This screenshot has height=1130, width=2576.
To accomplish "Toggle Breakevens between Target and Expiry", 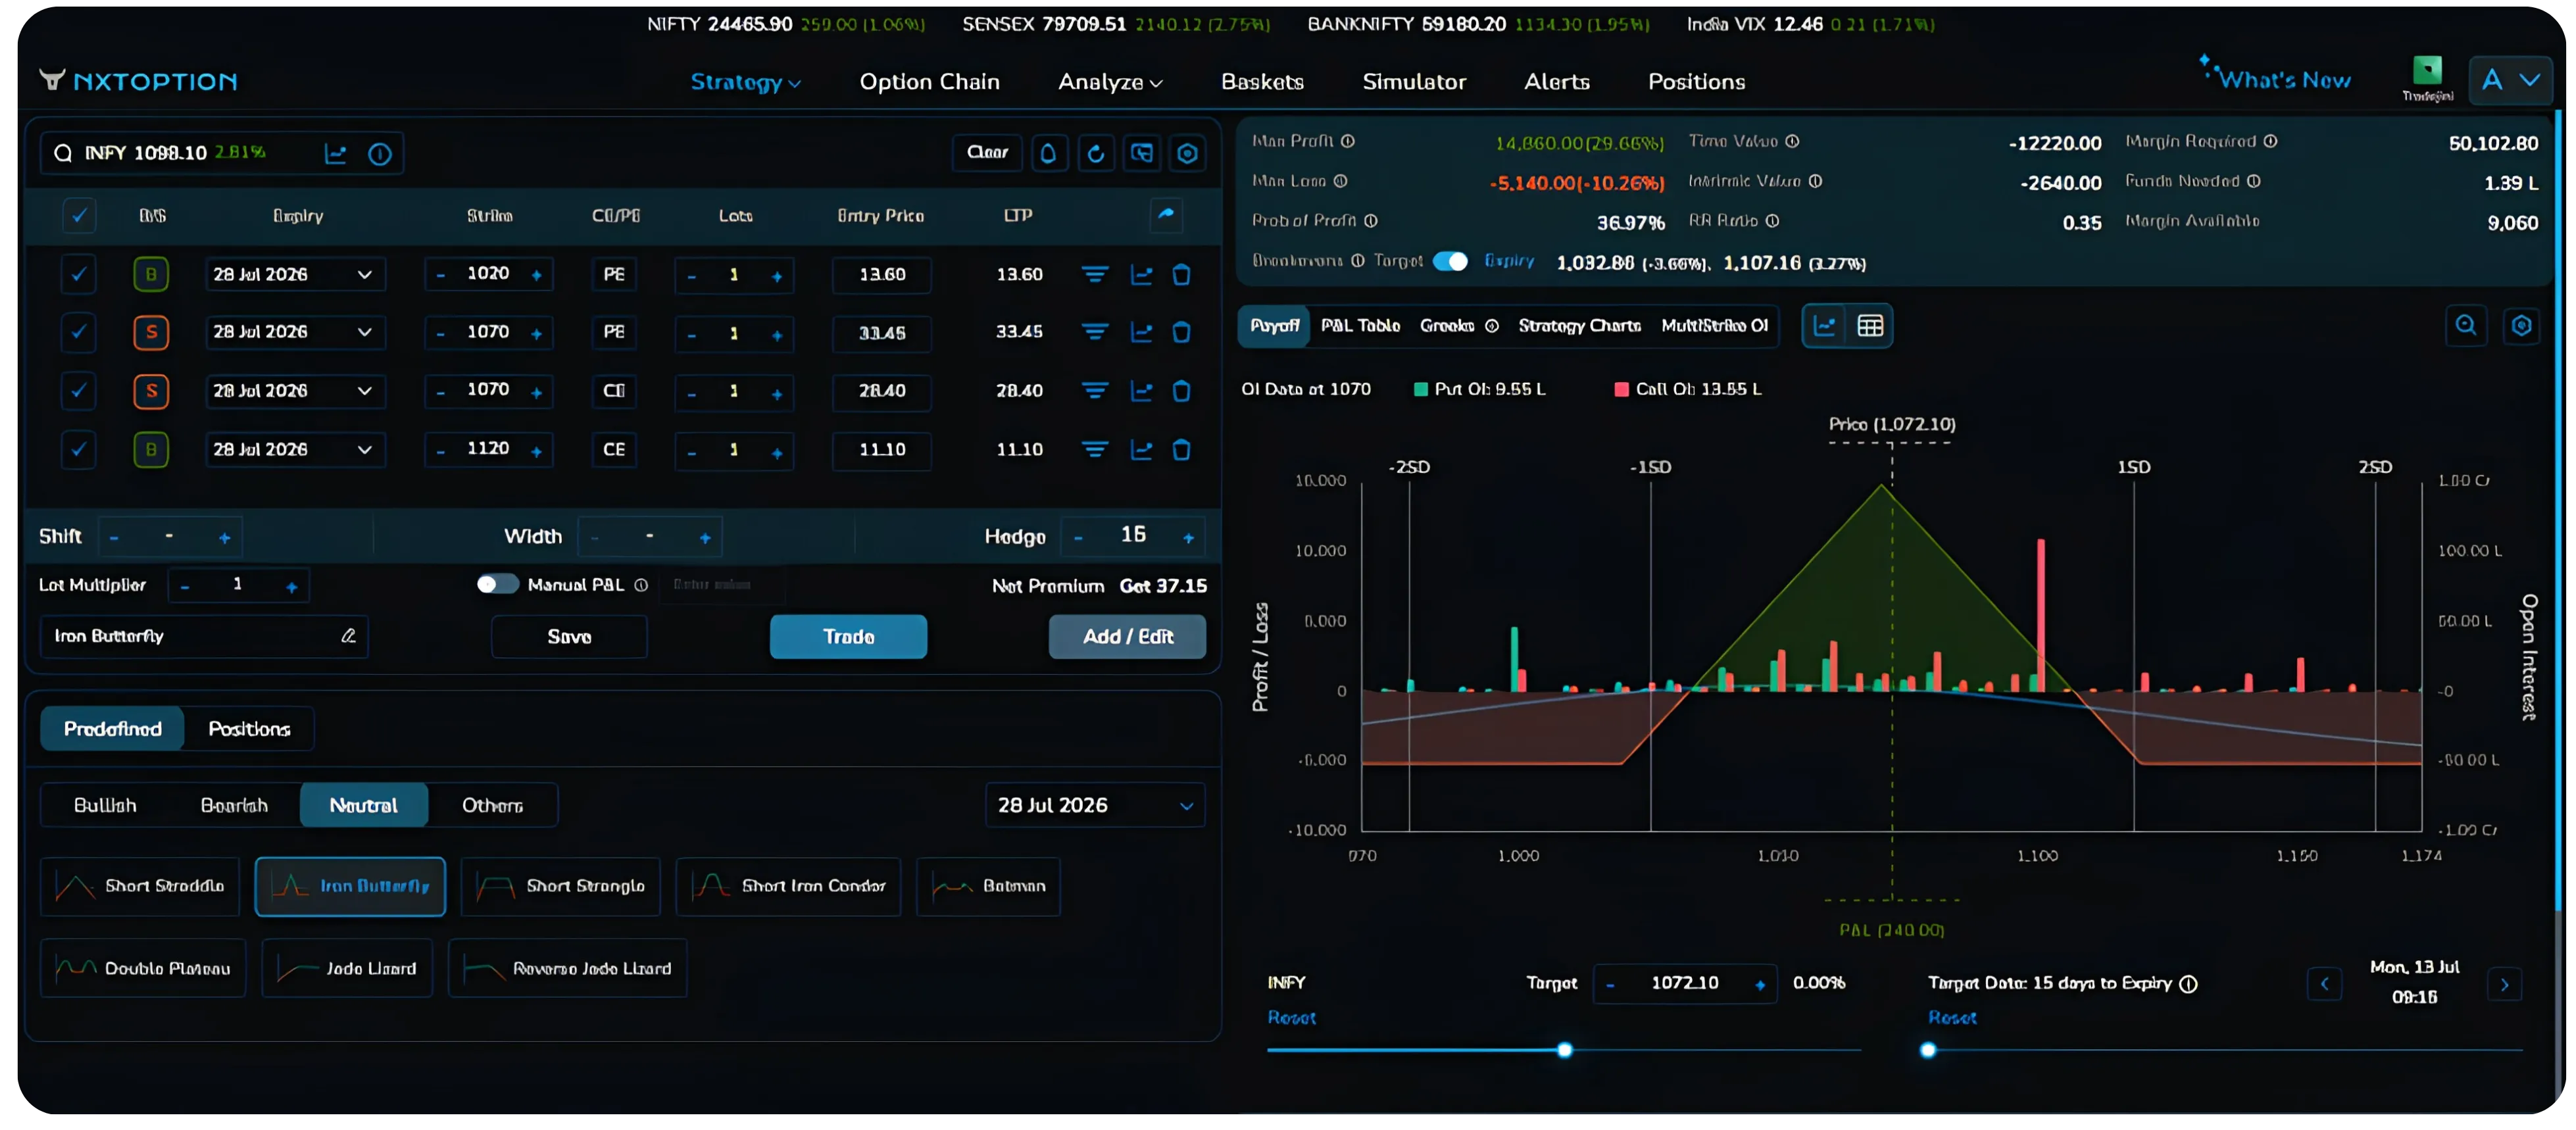I will coord(1450,261).
